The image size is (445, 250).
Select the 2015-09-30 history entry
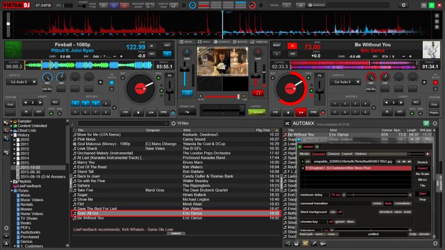[30, 172]
